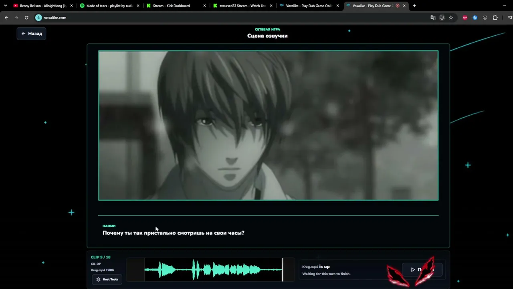Click the subtitle line "Почему ты так пристально…"

point(174,233)
